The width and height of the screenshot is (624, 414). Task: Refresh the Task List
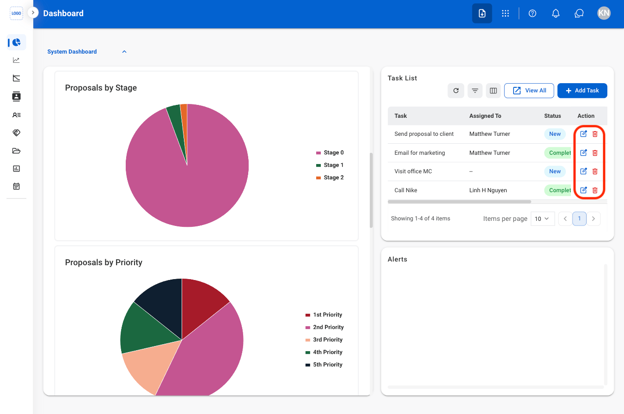pyautogui.click(x=456, y=91)
